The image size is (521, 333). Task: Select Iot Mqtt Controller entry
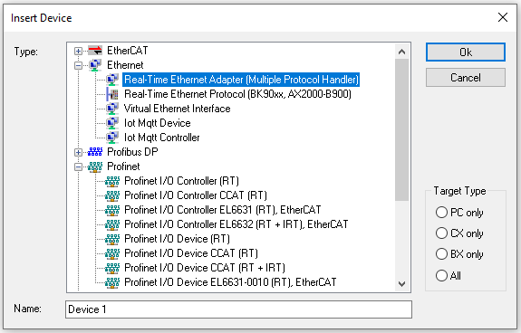(162, 138)
